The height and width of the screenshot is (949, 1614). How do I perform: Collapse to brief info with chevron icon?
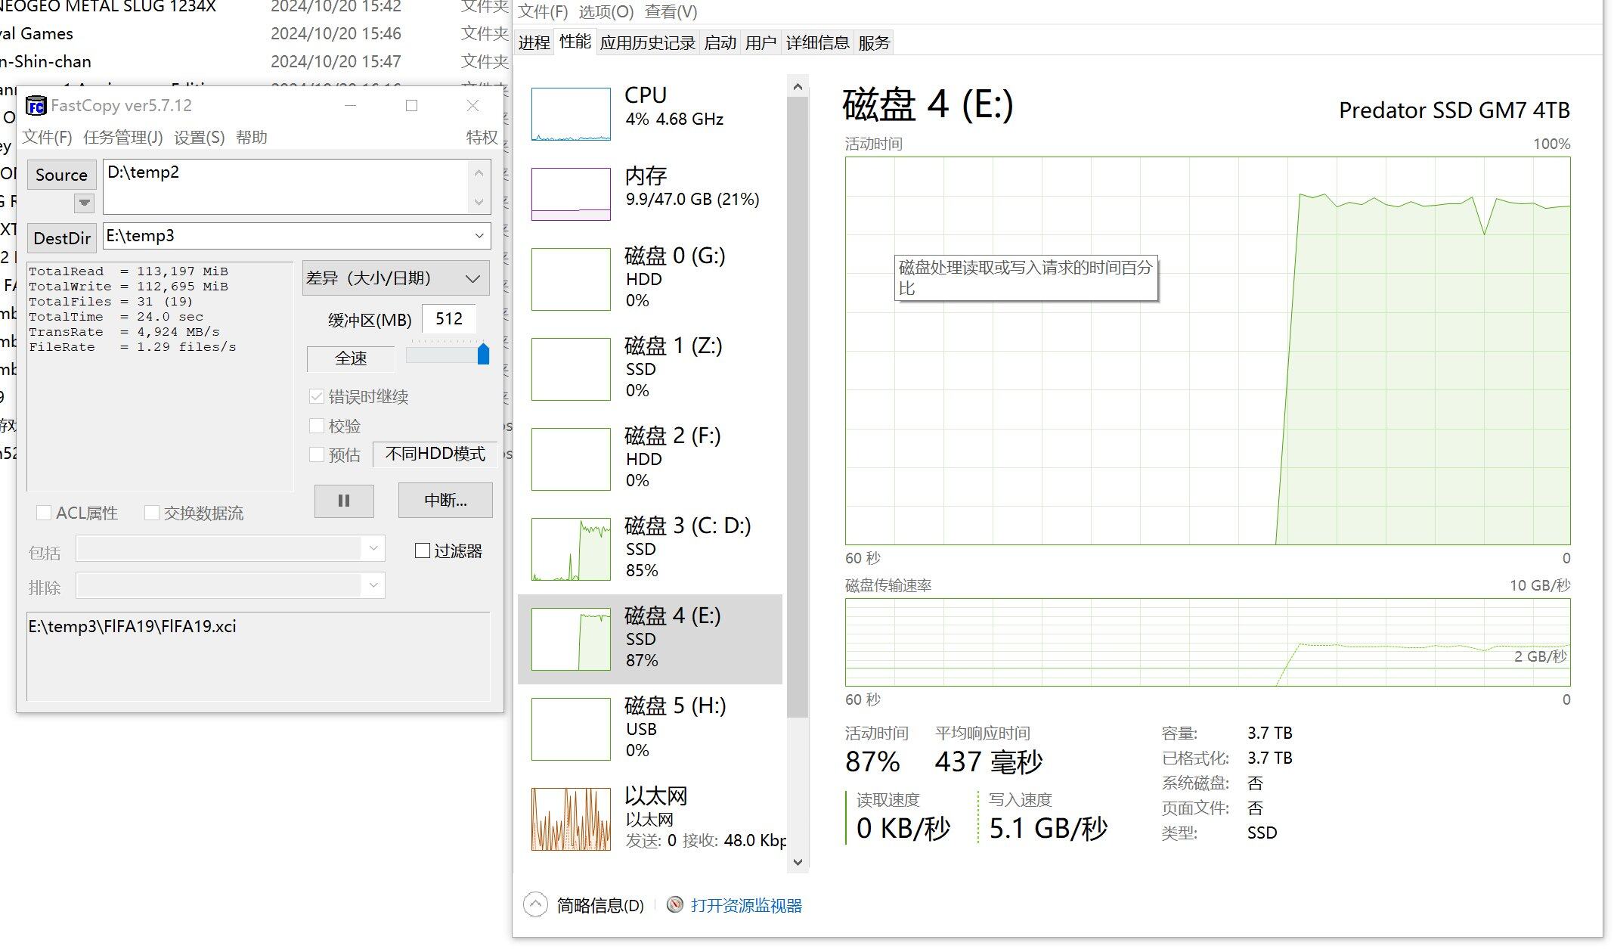click(535, 904)
